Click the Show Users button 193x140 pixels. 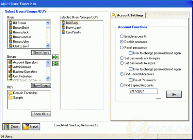point(41,53)
